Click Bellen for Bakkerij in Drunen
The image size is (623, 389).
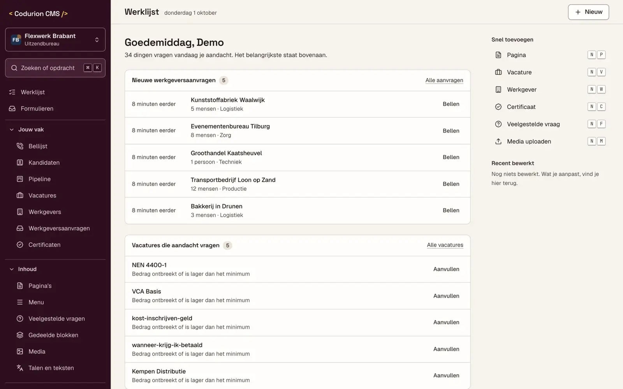451,210
